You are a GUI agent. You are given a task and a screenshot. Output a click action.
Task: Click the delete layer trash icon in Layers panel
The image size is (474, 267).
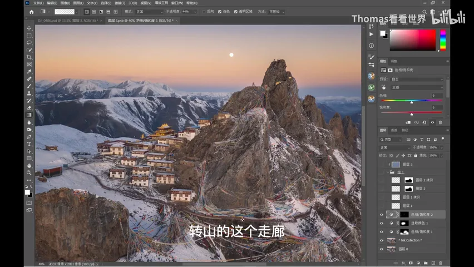pos(441,263)
